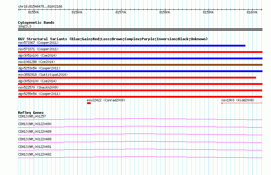
Task: Click the chr16:81546478..81602166 position label
Action: (x=40, y=7)
